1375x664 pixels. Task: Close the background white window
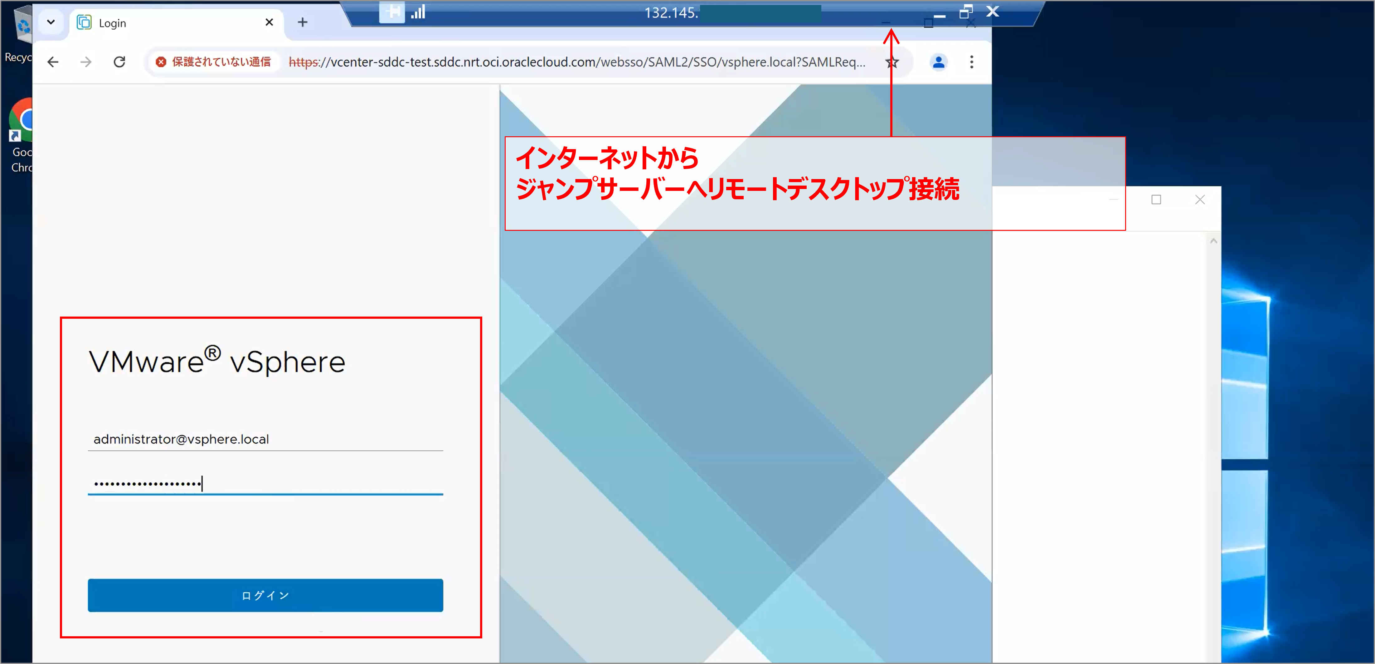click(x=1200, y=200)
